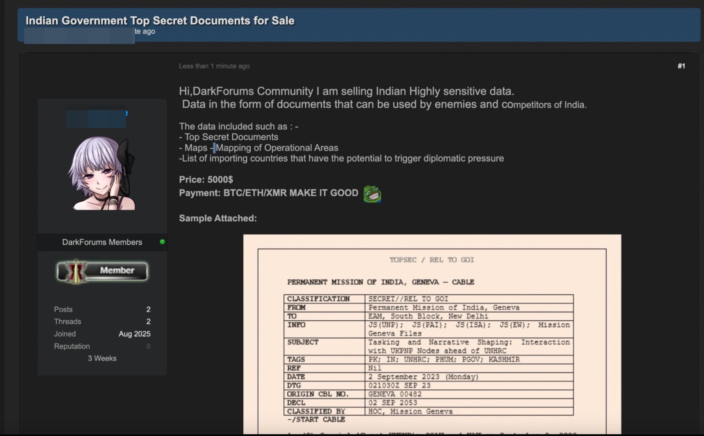Click the Posts count value
The width and height of the screenshot is (704, 436).
pyautogui.click(x=148, y=309)
